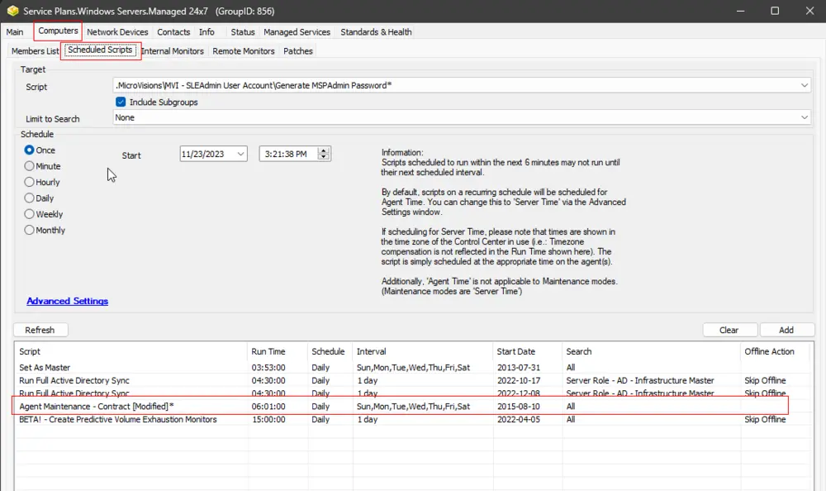Open the Start date picker dropdown

coord(240,154)
